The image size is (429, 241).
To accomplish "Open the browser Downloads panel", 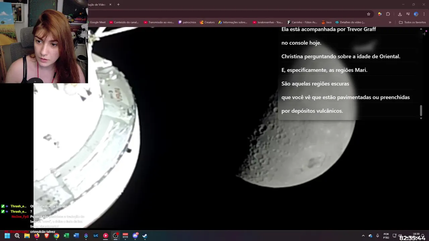I will click(x=400, y=14).
